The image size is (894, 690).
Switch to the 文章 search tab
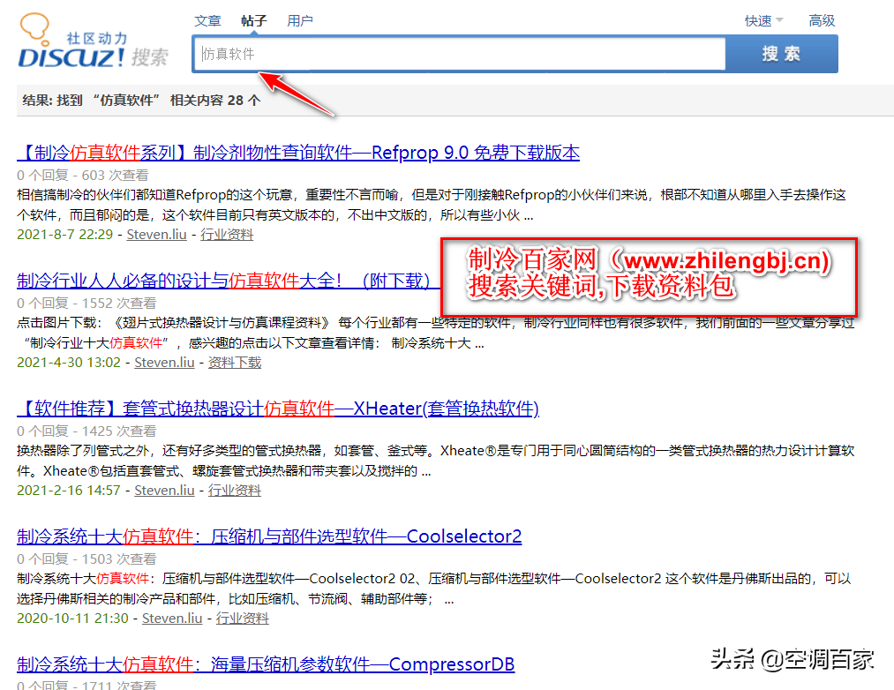[207, 21]
